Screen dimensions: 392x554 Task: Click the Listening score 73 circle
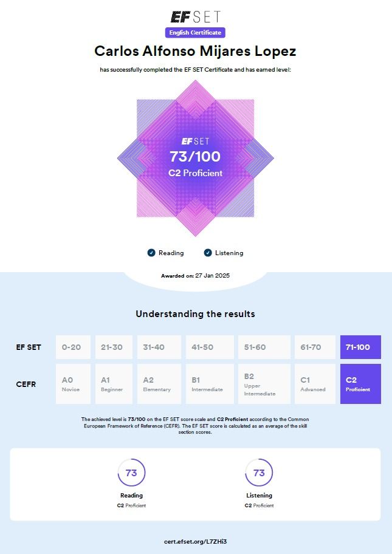point(259,473)
